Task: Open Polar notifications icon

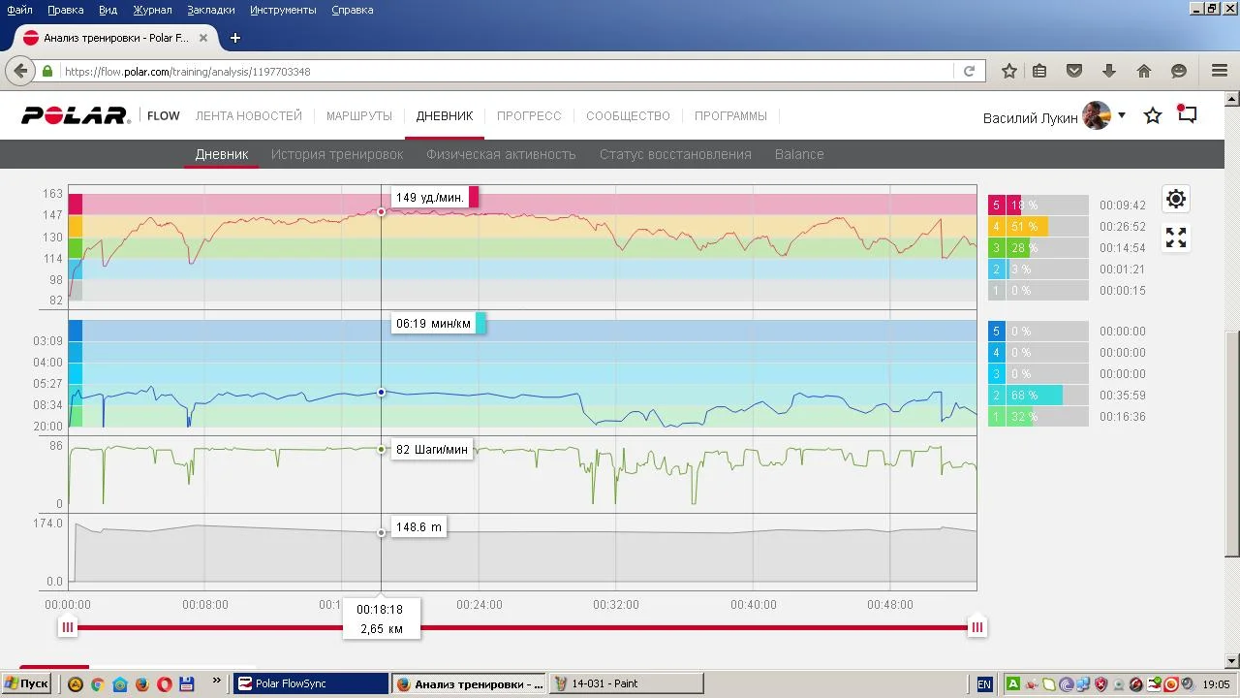Action: click(x=1187, y=114)
